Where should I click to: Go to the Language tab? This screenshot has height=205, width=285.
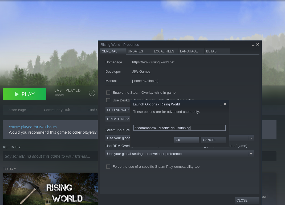pyautogui.click(x=190, y=51)
